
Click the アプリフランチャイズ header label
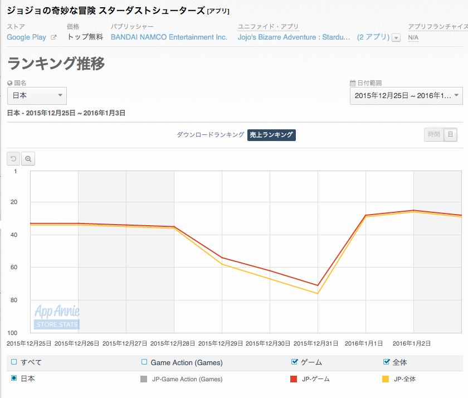438,27
